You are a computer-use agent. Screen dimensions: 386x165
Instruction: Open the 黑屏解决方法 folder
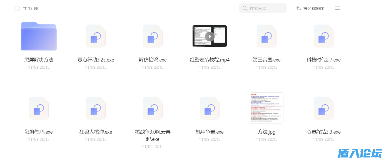[39, 36]
